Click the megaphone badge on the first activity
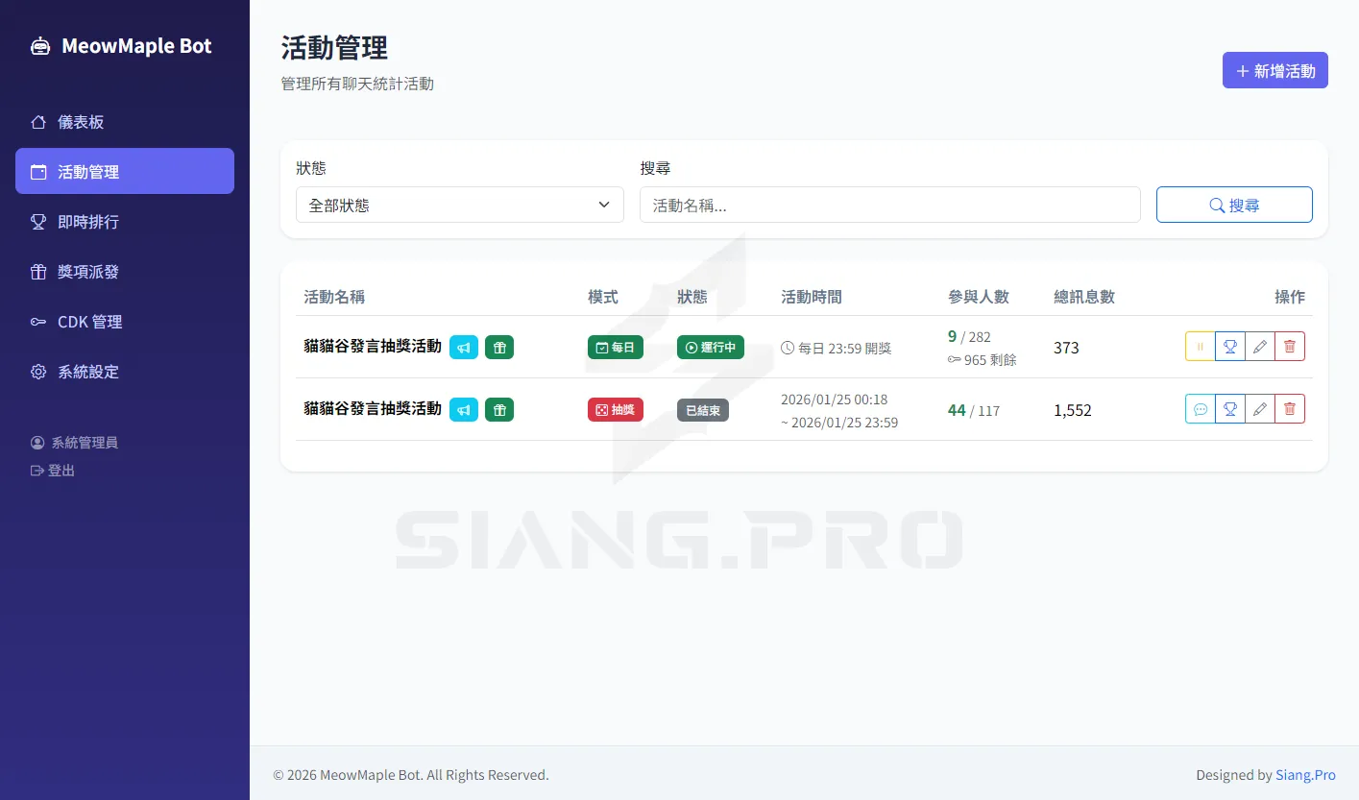This screenshot has height=800, width=1359. [x=464, y=347]
